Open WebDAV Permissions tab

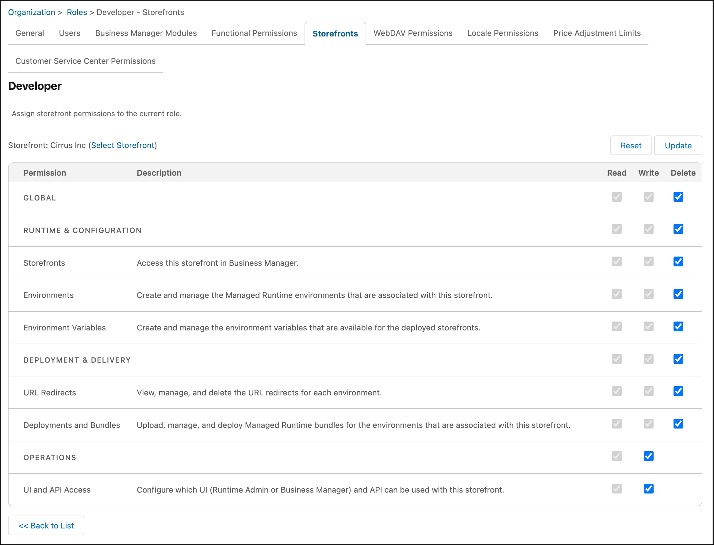413,33
